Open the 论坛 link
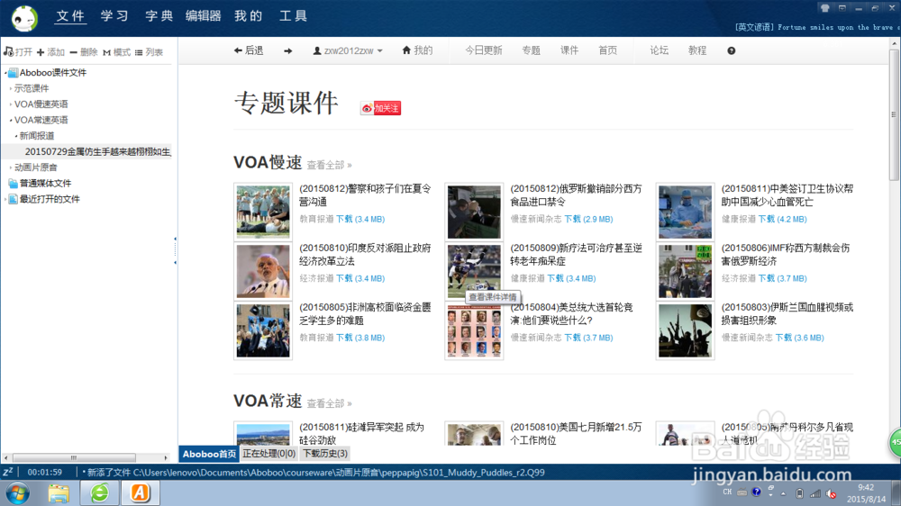 [660, 50]
